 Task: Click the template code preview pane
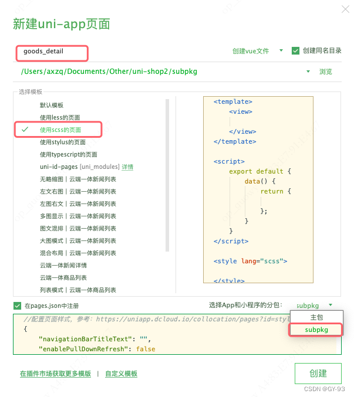258,189
